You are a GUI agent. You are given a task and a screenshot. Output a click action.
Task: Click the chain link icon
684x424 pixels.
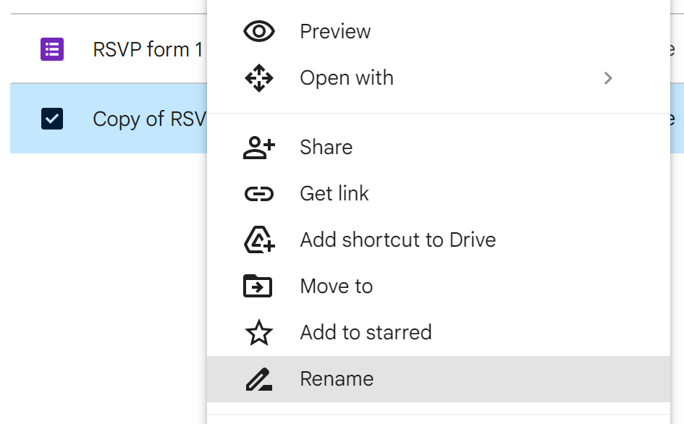point(259,194)
